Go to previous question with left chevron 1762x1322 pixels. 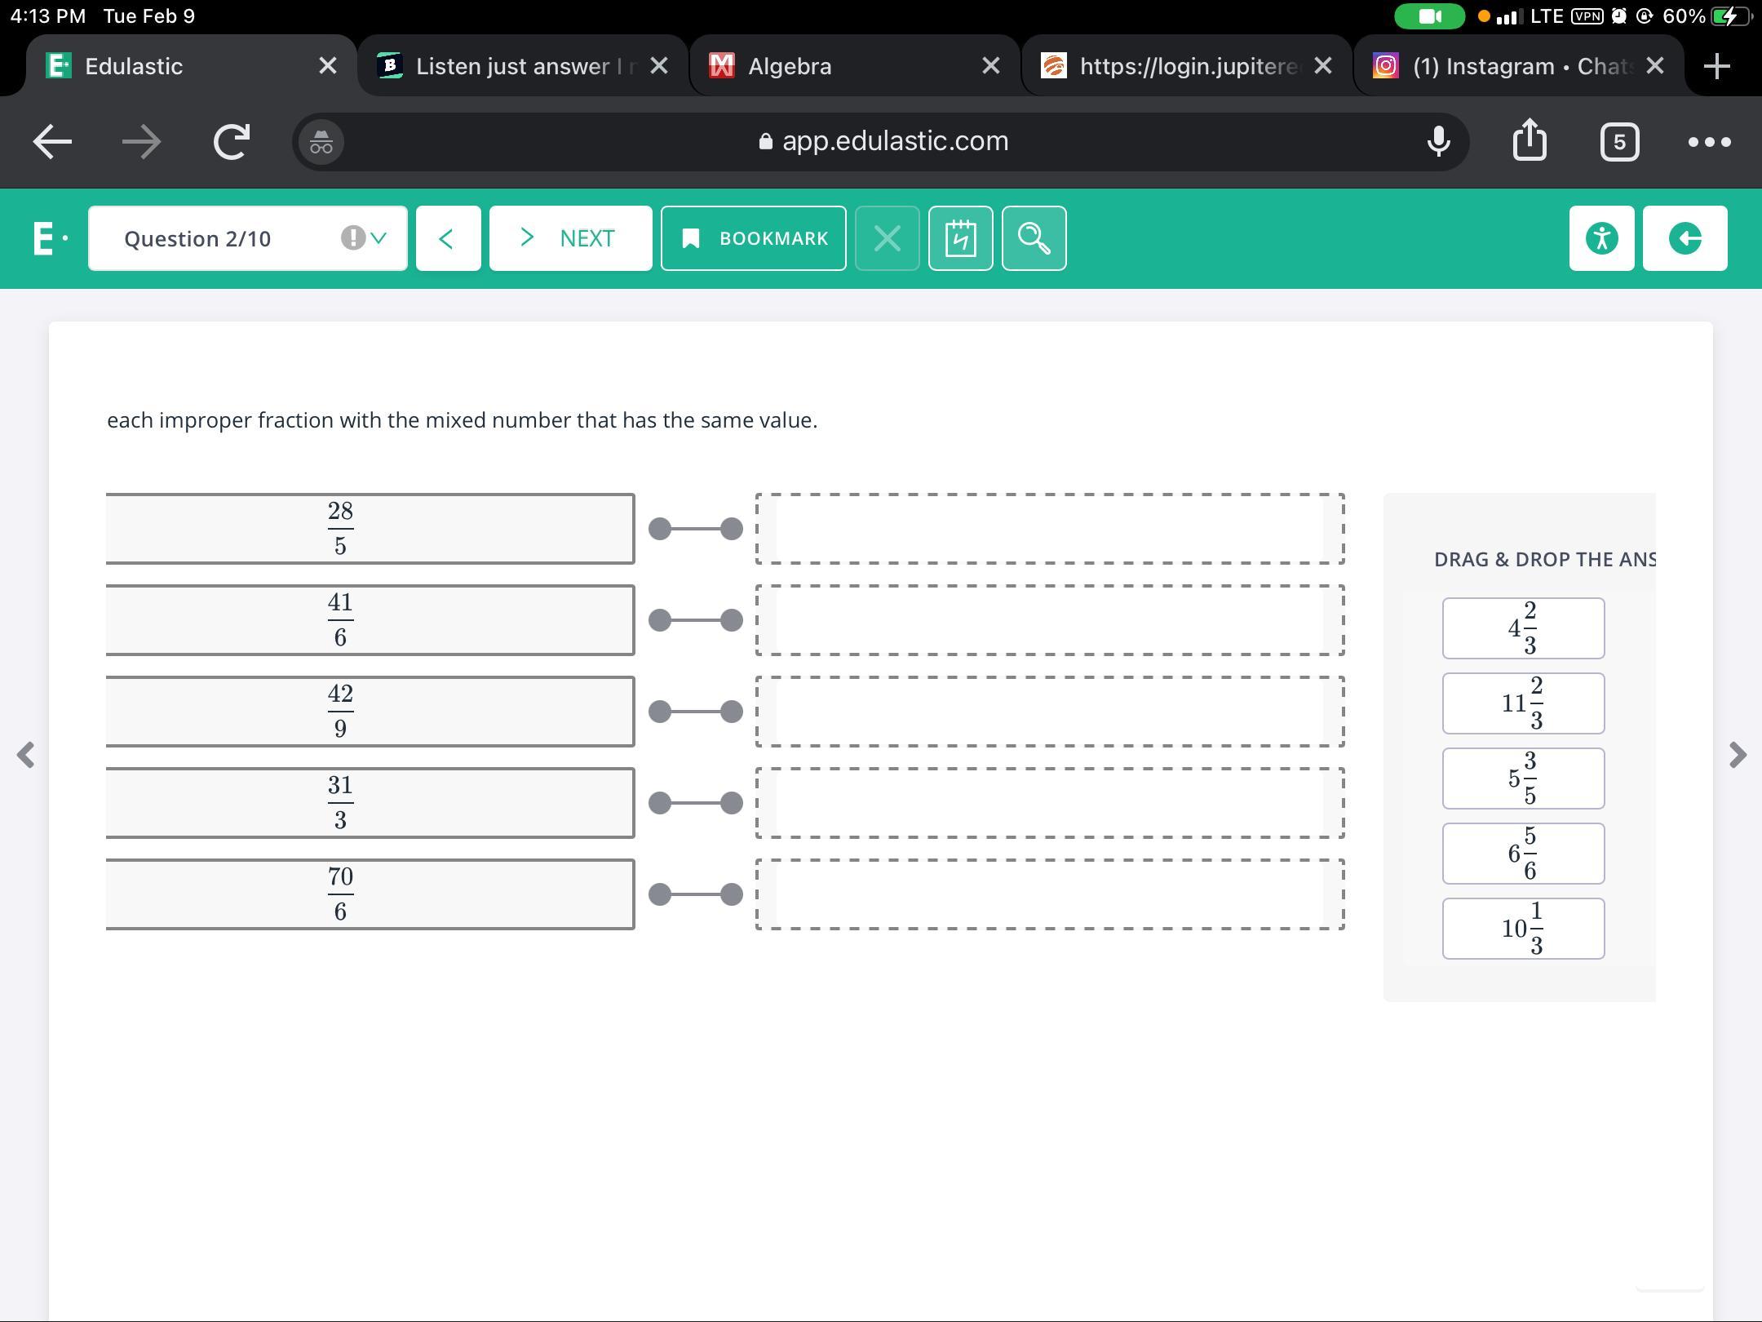[448, 238]
